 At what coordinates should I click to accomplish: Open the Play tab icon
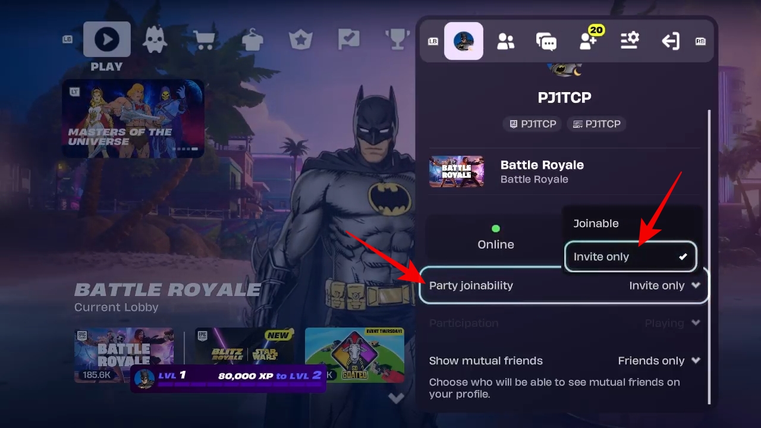pyautogui.click(x=107, y=39)
